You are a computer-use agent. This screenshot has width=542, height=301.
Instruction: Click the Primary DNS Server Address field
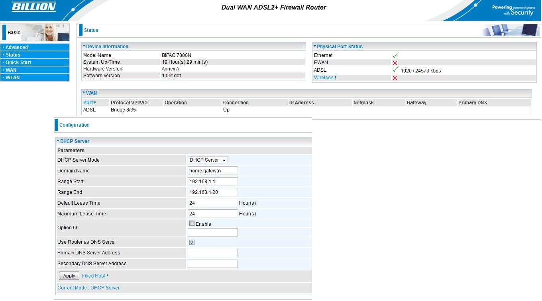[x=213, y=253]
